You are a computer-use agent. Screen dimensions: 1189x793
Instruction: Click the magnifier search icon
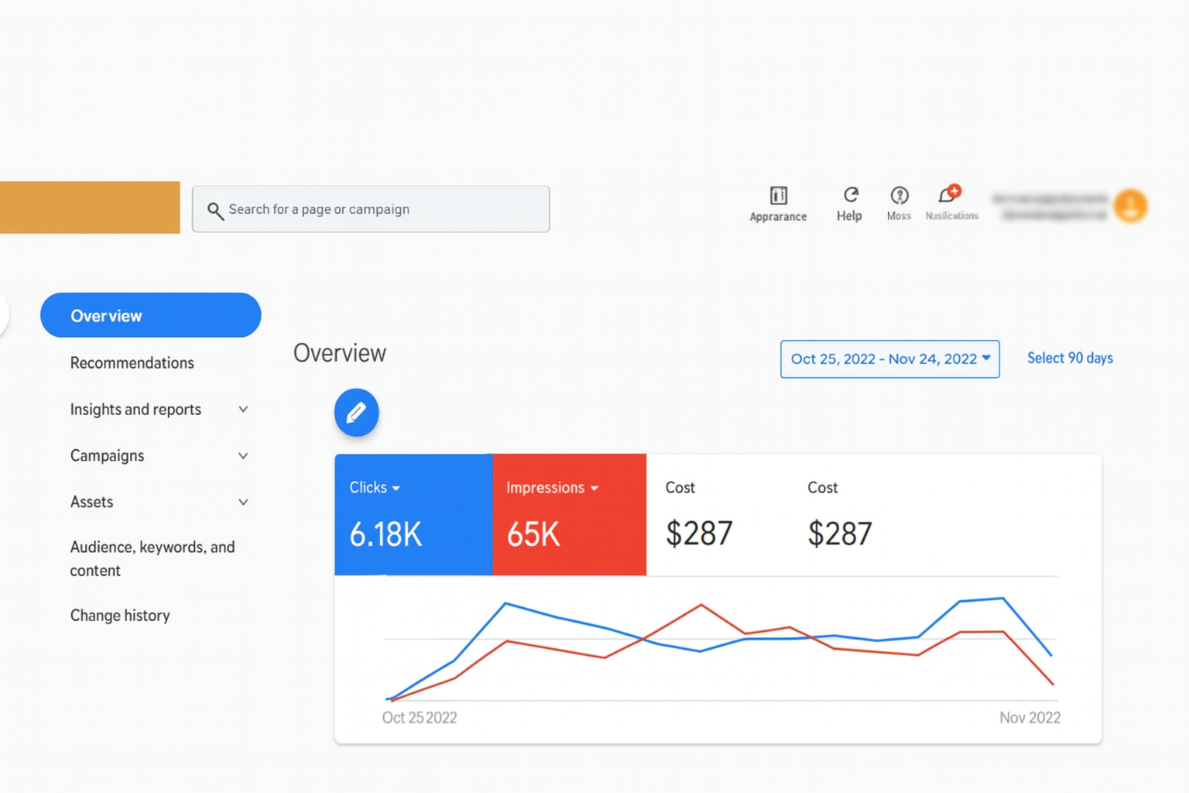tap(215, 211)
